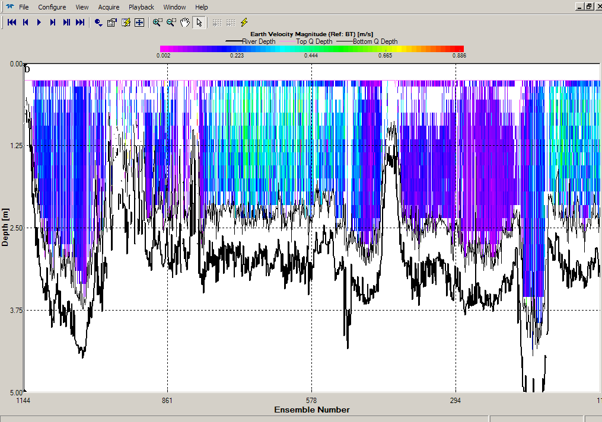Select the Zoom Out magnifier tool

[171, 23]
